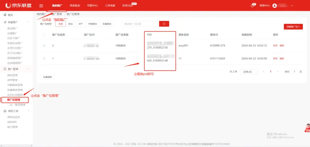Open 自定义推广 in the sidebar
310x147 pixels.
pos(14,38)
